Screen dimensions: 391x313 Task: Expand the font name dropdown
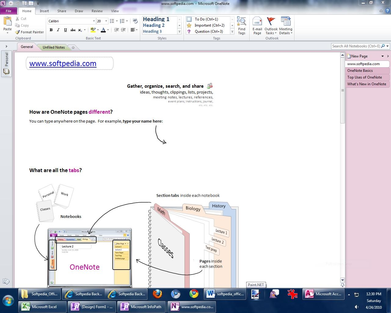click(94, 21)
